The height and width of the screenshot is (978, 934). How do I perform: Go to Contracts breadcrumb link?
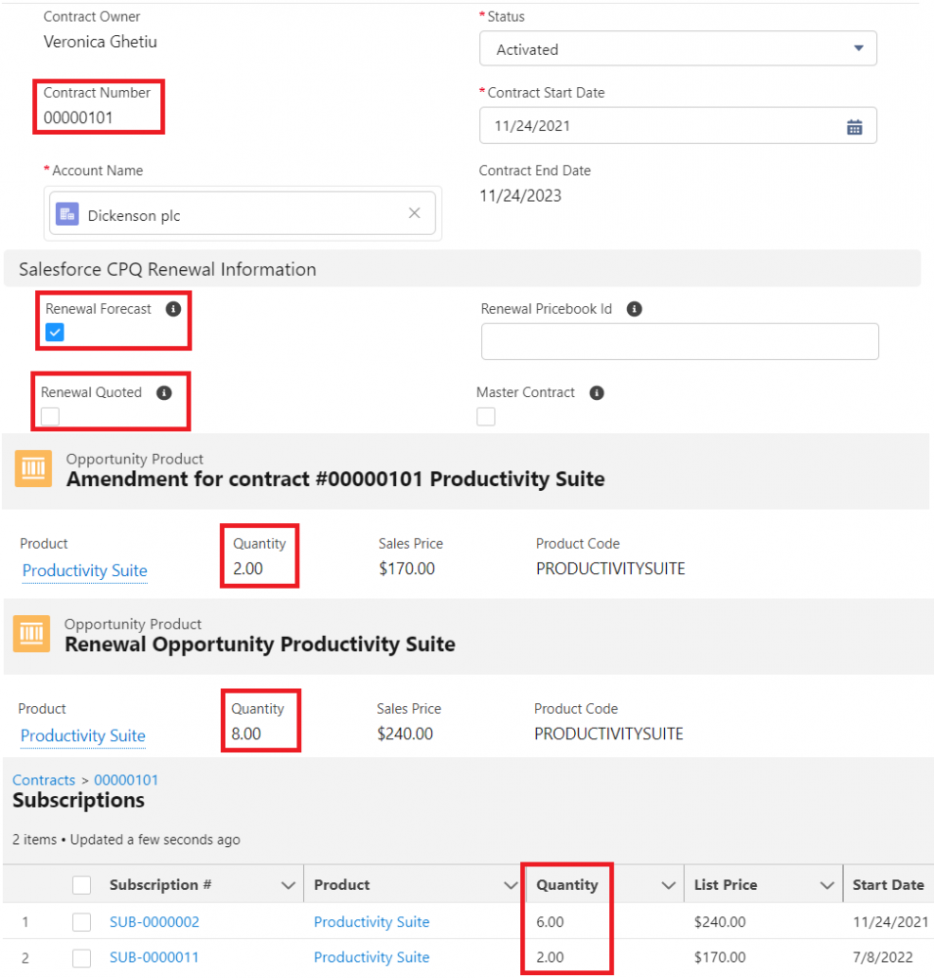tap(44, 780)
